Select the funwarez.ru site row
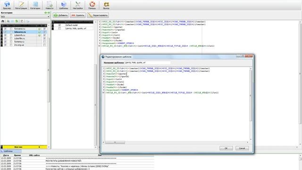This screenshot has height=170, width=302. coord(24,29)
